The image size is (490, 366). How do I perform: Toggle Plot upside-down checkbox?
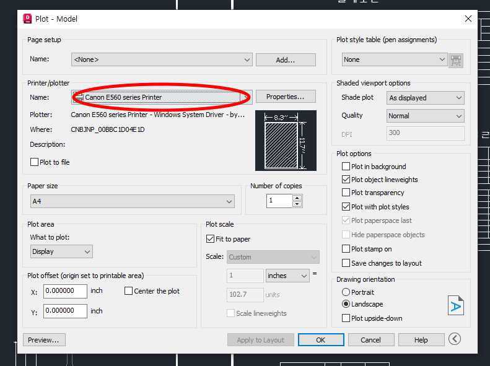346,318
